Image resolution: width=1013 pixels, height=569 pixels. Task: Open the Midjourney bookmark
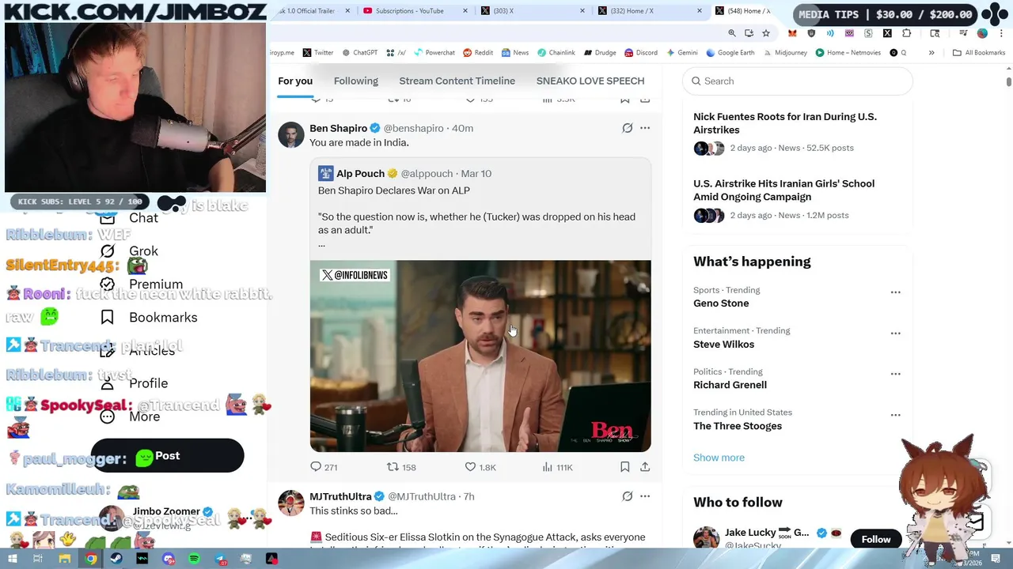[784, 53]
